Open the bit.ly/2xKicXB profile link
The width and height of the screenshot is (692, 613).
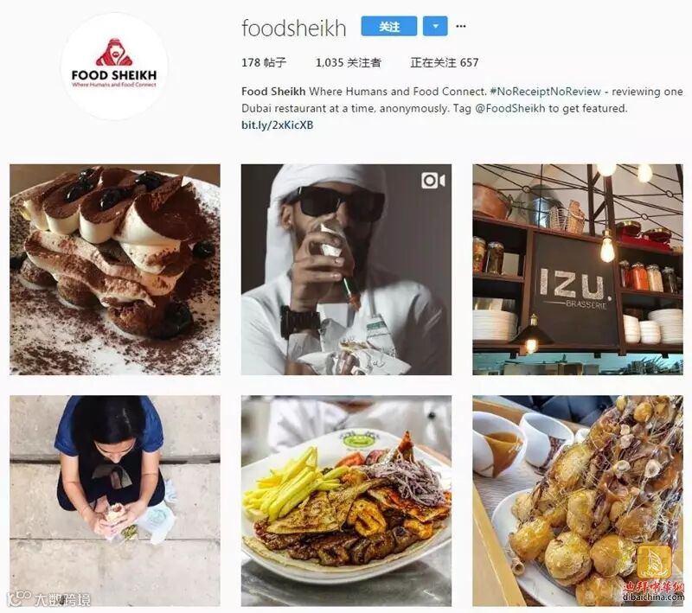pyautogui.click(x=277, y=125)
